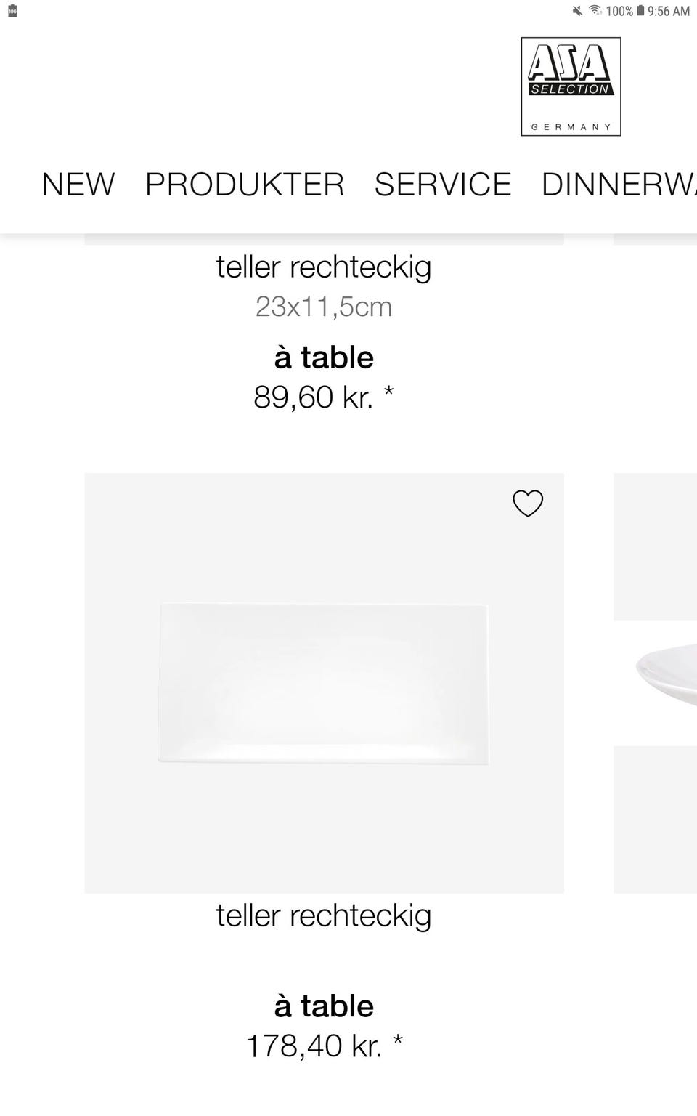The image size is (697, 1116).
Task: Tap the battery icon in status bar
Action: pyautogui.click(x=640, y=11)
